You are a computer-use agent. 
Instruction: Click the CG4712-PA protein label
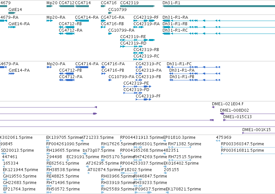[x=71, y=77]
